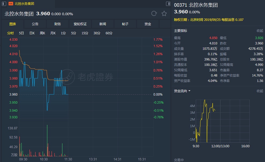The width and height of the screenshot is (265, 162).
Task: Click the 1.77% percent axis label
Action: pyautogui.click(x=158, y=39)
